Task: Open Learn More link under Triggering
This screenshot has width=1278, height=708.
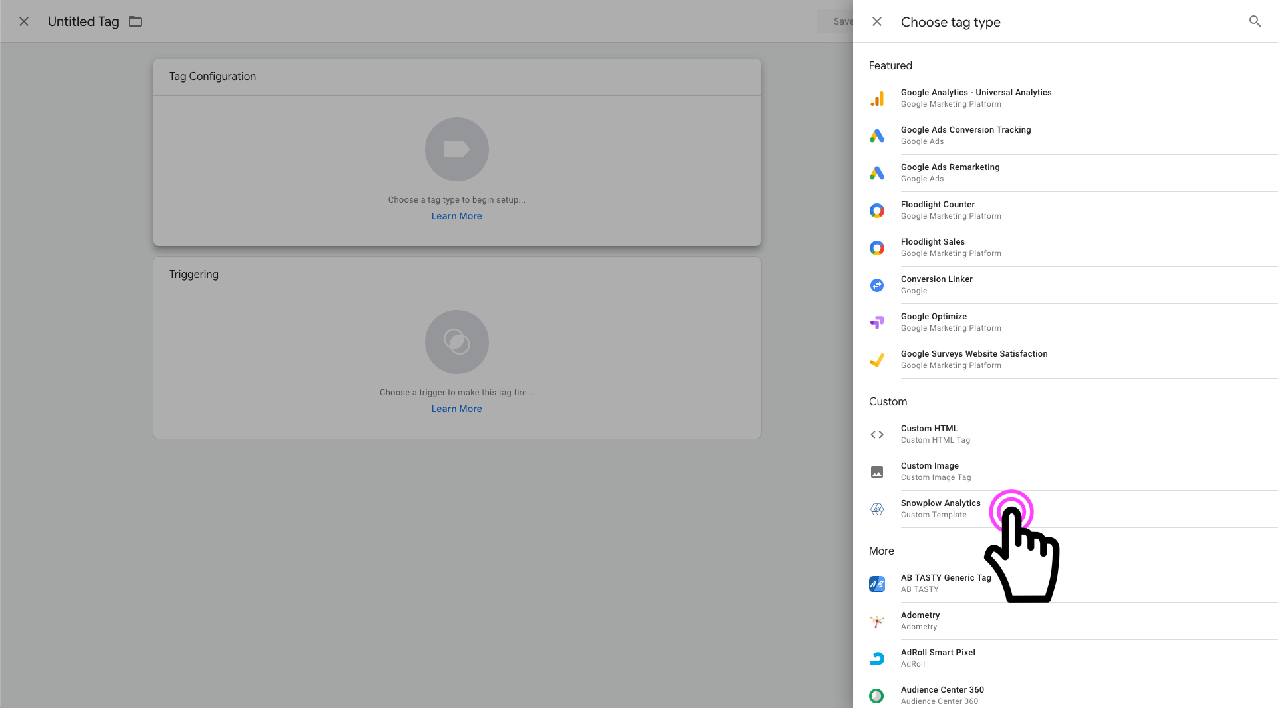Action: click(x=456, y=409)
